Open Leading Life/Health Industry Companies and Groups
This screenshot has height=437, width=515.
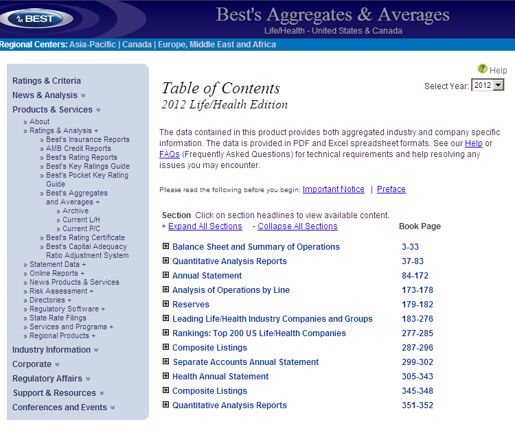pyautogui.click(x=273, y=319)
